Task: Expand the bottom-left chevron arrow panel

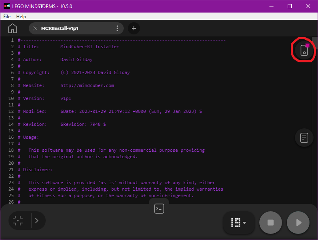Action: pyautogui.click(x=37, y=221)
